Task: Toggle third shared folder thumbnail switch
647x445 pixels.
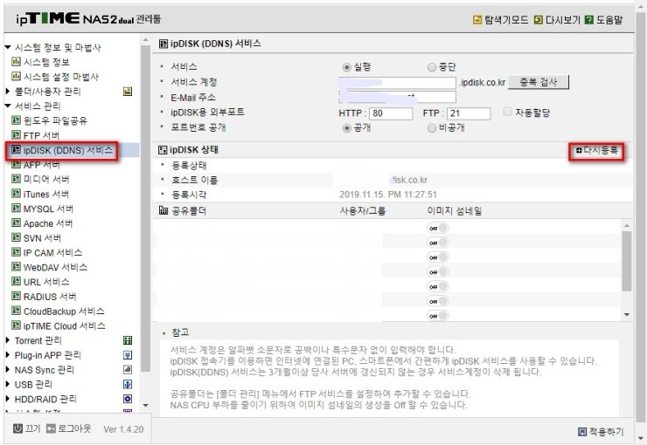Action: 437,257
